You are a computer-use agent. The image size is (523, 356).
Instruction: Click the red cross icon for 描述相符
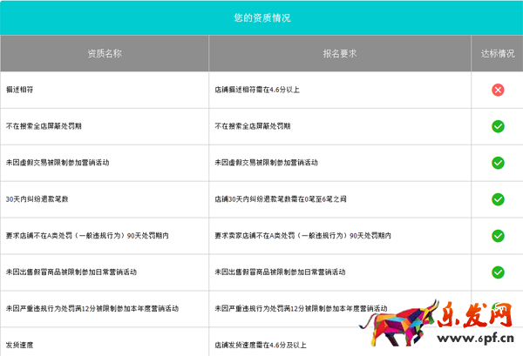click(x=498, y=90)
